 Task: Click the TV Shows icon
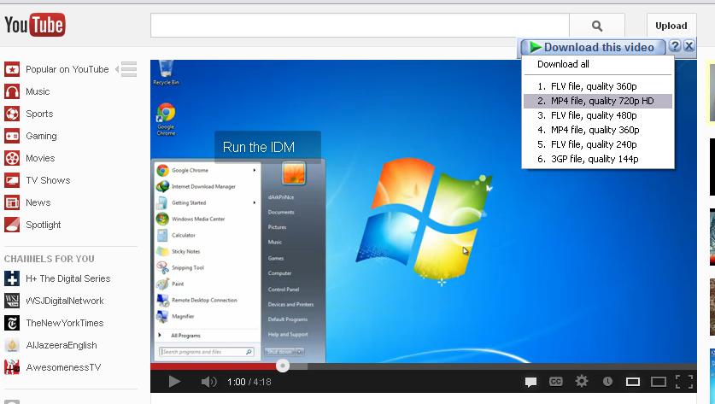[12, 180]
